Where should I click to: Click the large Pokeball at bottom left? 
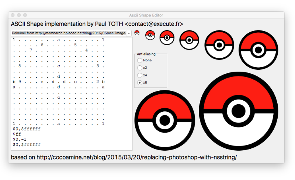(165, 120)
